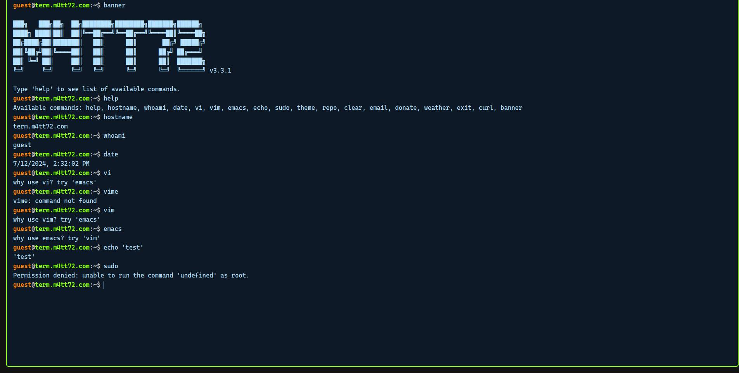Click the typed 'date' command after the prompt

[x=111, y=154]
